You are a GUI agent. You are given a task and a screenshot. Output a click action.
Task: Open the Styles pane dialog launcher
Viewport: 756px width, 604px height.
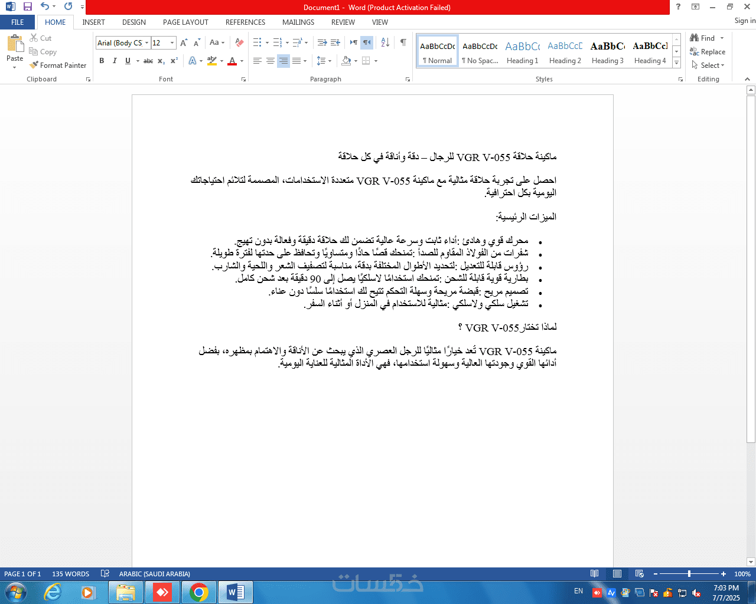tap(680, 79)
